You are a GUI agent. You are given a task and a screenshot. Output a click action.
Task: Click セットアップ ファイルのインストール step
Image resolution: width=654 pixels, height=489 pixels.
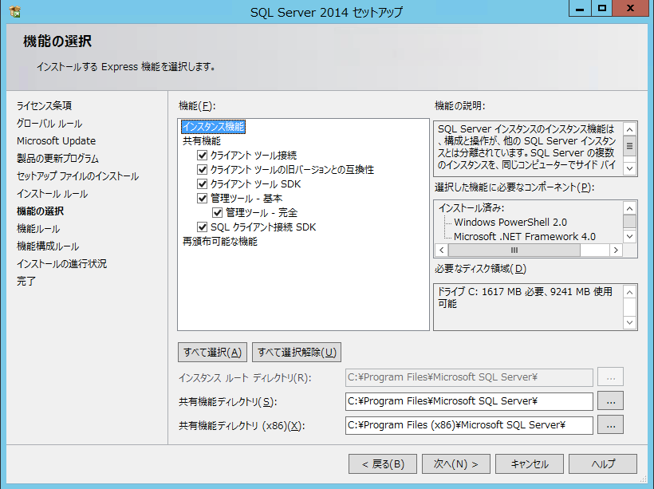pos(77,176)
